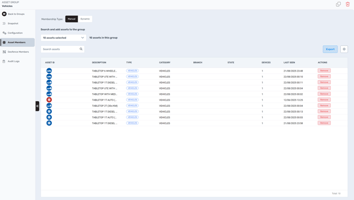Switch membership type to Dynamic
This screenshot has width=354, height=200.
[x=85, y=19]
